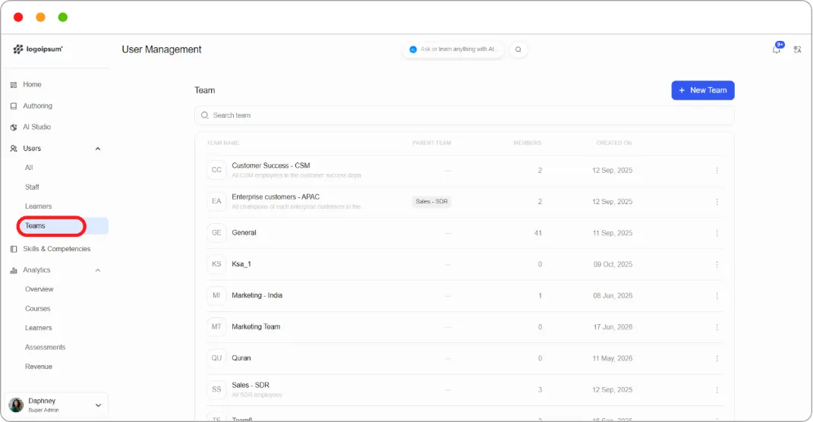The width and height of the screenshot is (813, 422).
Task: Click the search magnifier button in header
Action: tap(518, 49)
